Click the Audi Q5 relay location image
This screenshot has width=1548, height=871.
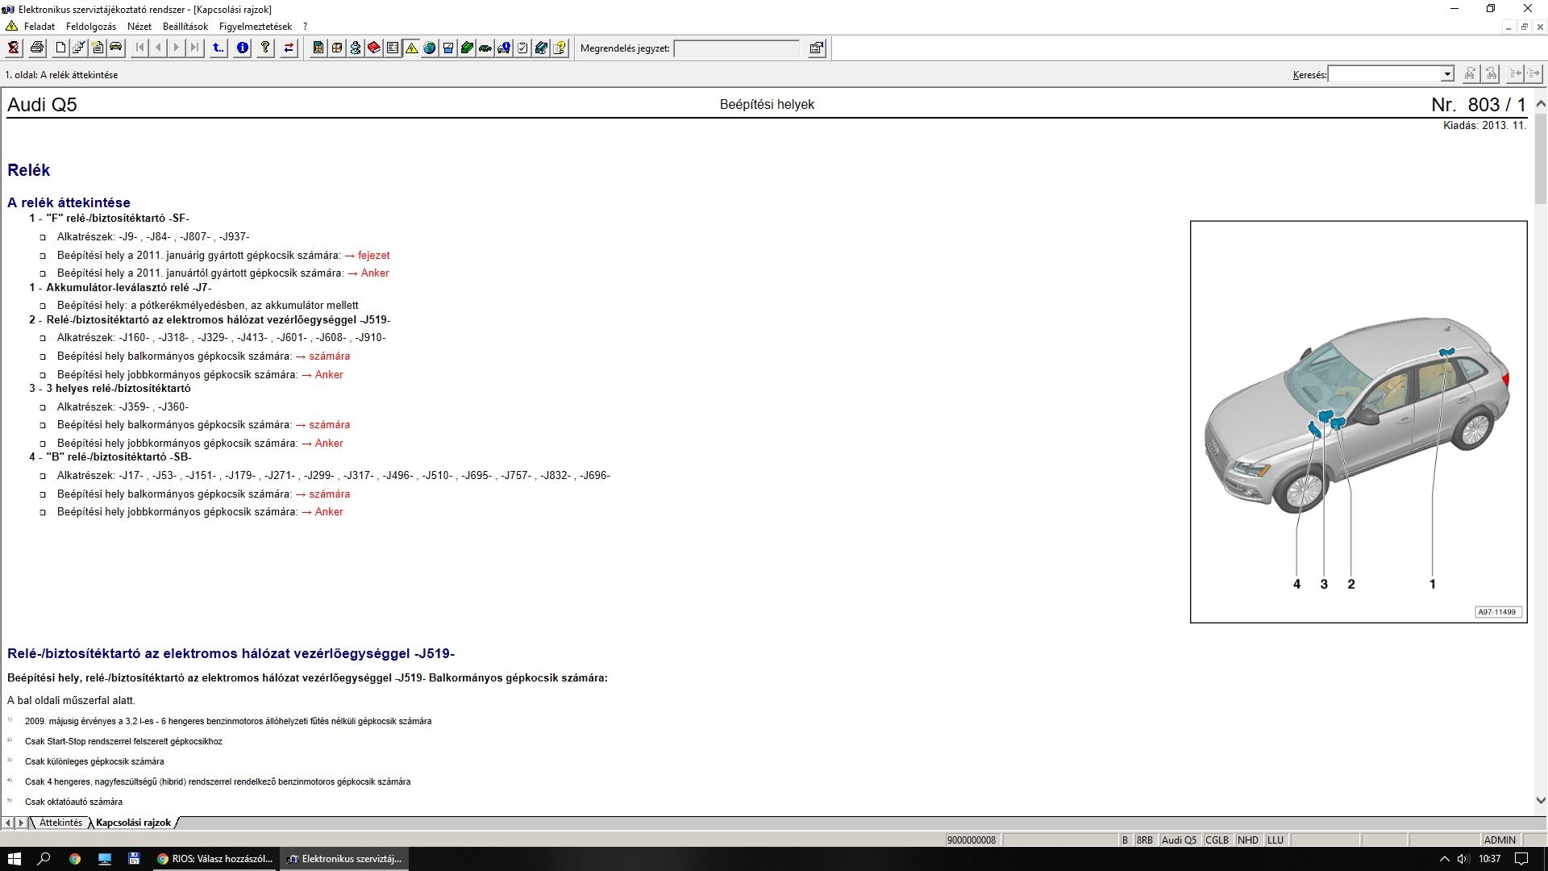[x=1359, y=422]
